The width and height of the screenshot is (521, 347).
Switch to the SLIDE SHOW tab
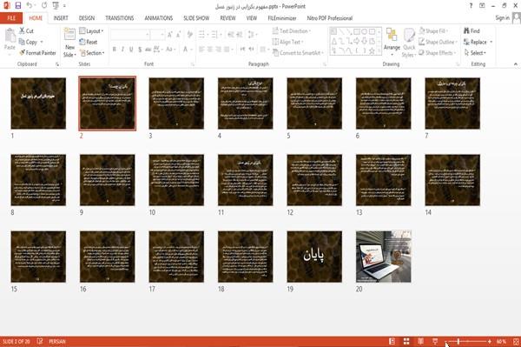(196, 18)
